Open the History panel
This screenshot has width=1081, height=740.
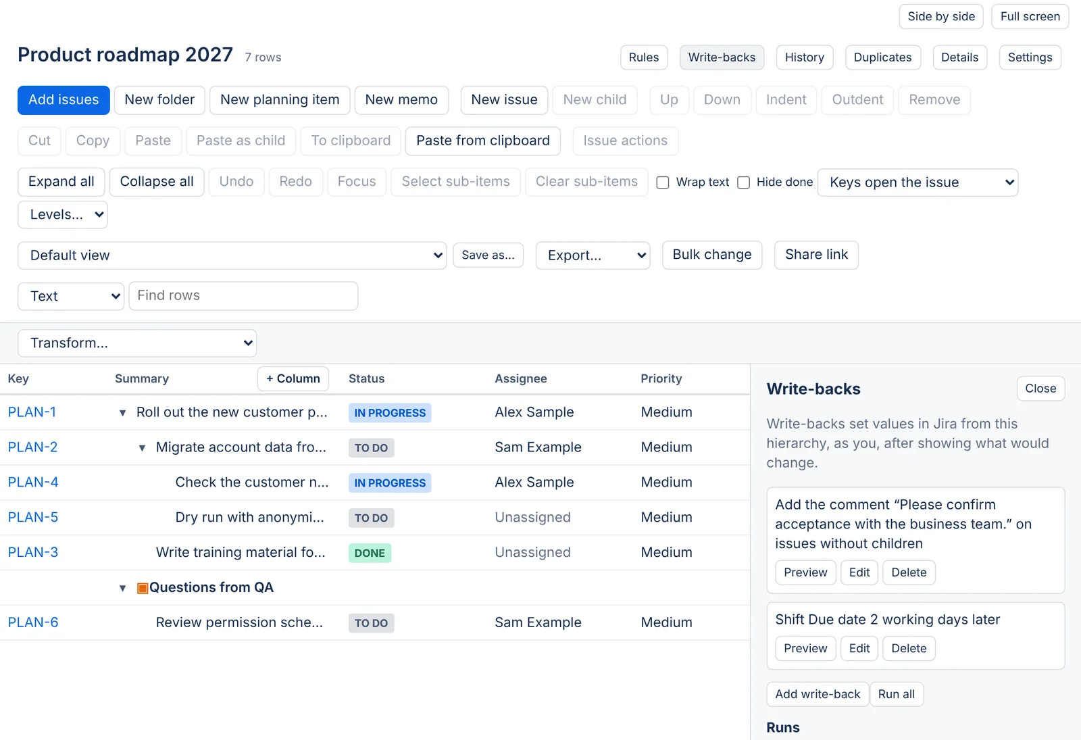coord(805,57)
